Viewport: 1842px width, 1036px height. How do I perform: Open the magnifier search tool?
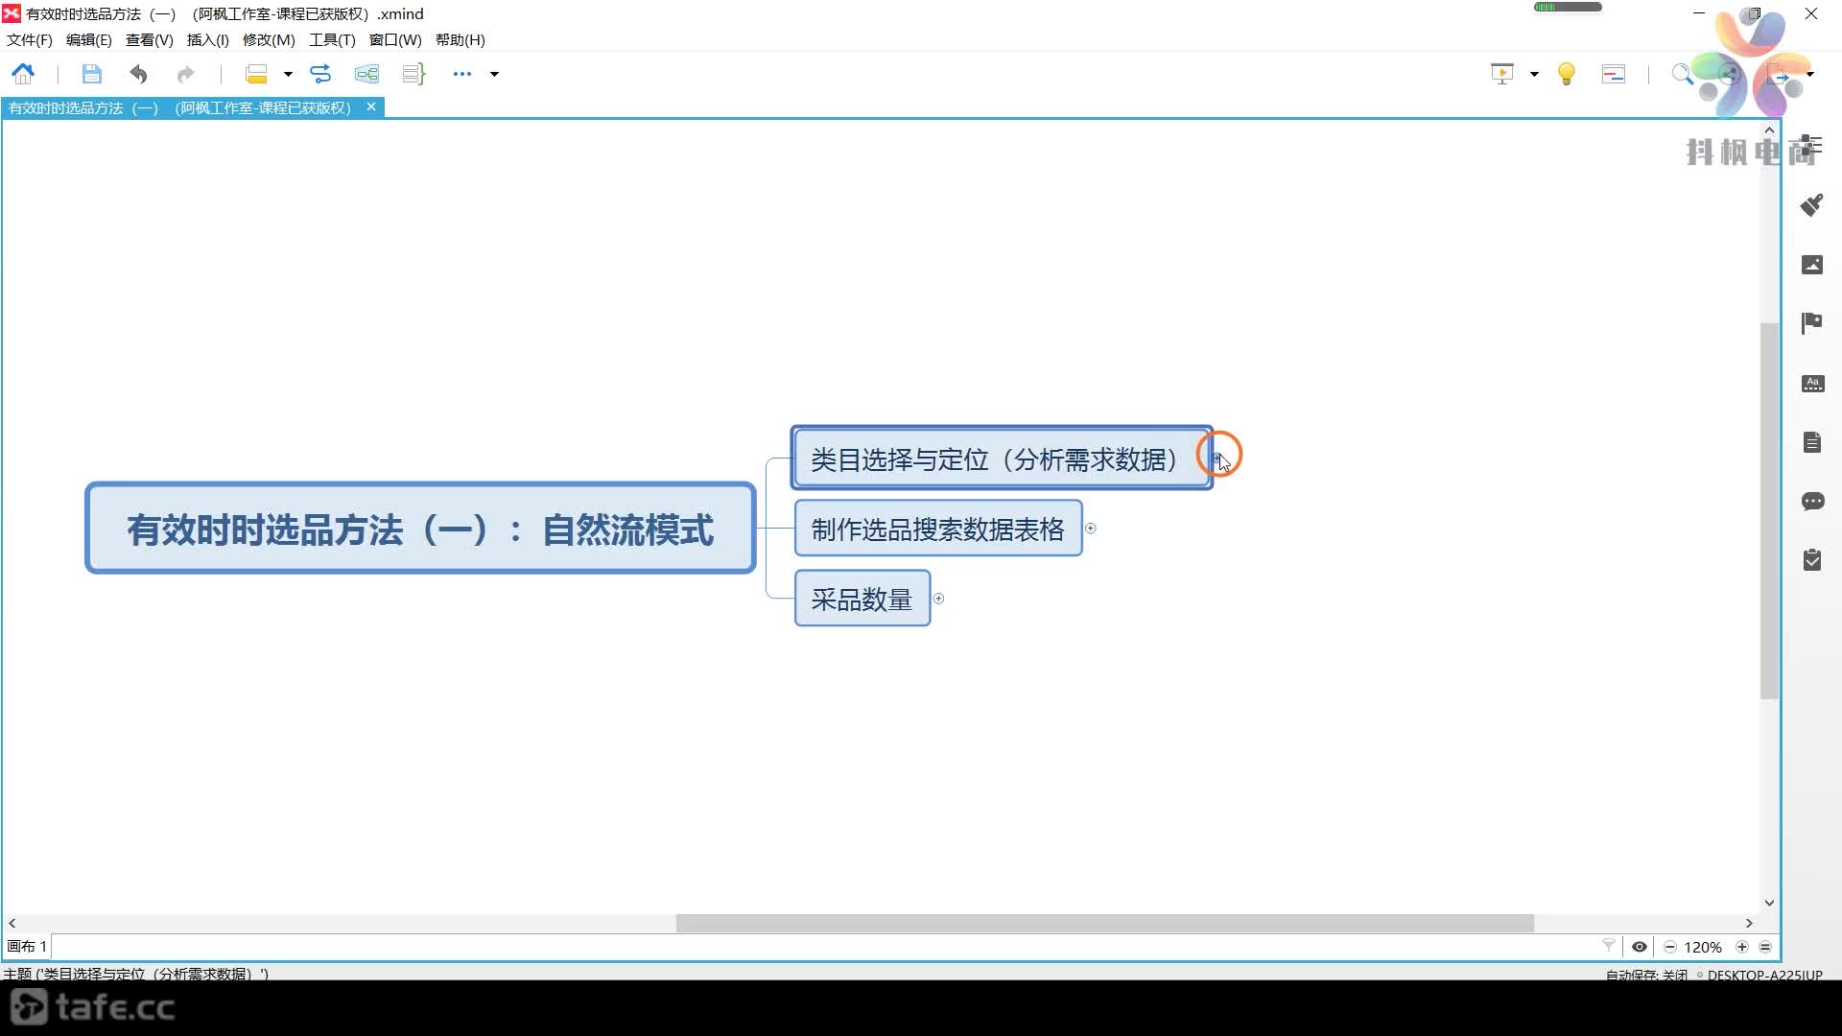(1682, 74)
